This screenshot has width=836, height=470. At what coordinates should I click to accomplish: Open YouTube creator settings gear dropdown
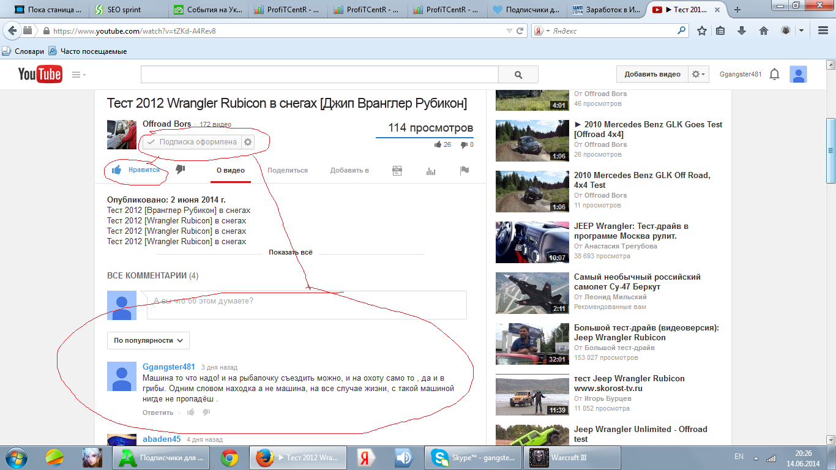click(x=698, y=74)
